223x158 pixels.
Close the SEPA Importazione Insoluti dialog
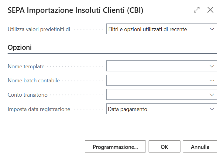[211, 10]
